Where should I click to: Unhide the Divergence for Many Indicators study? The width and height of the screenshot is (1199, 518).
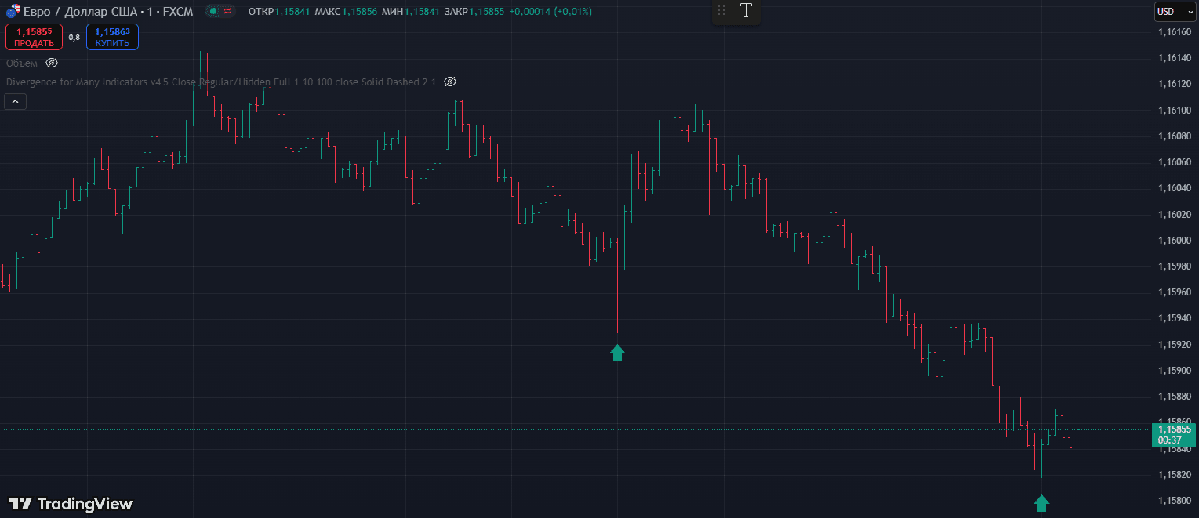pyautogui.click(x=450, y=82)
